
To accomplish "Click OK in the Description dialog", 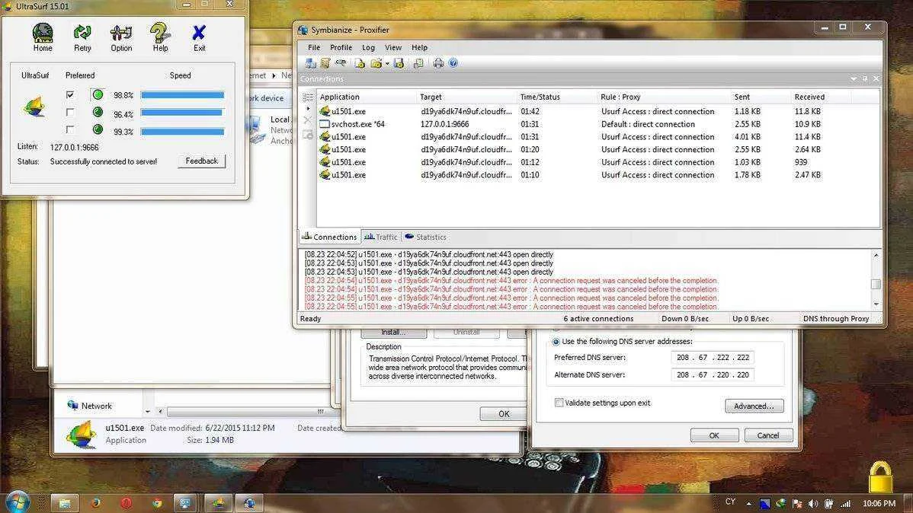I will pyautogui.click(x=504, y=413).
